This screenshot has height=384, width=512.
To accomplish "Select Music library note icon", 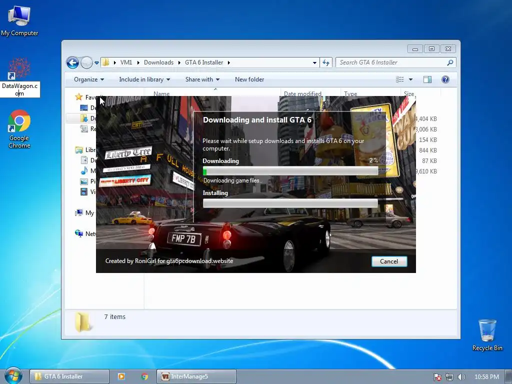I will (x=84, y=170).
